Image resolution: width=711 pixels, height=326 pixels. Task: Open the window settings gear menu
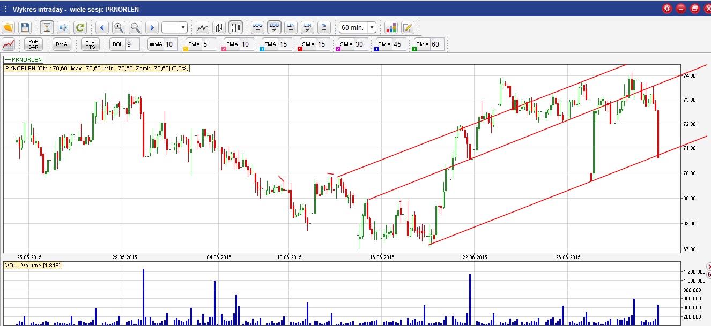(667, 8)
